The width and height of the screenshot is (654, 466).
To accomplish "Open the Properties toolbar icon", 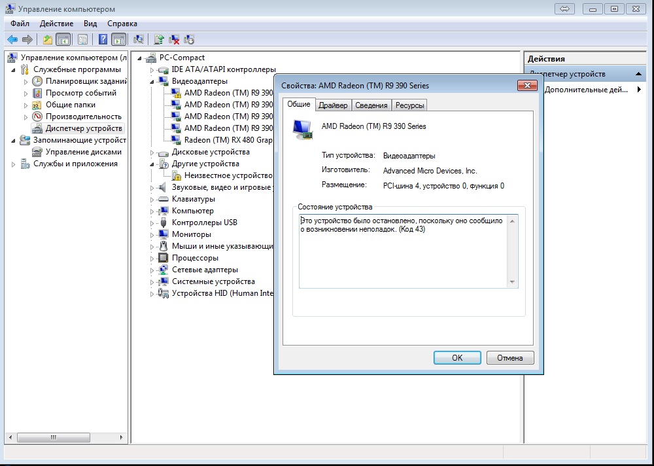I will tap(82, 40).
